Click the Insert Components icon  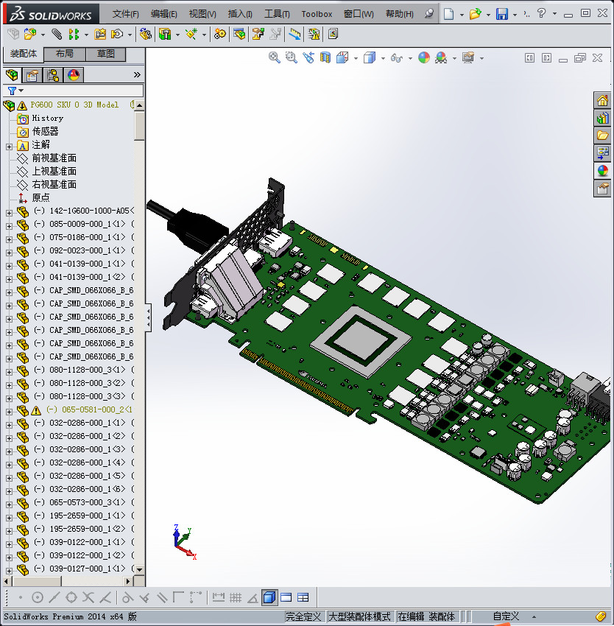click(29, 35)
